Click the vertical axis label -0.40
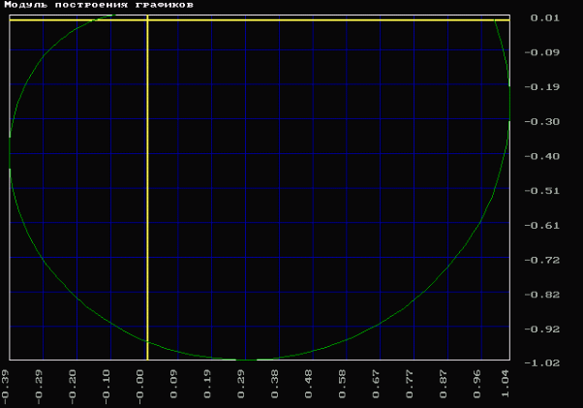The image size is (583, 408). pyautogui.click(x=541, y=157)
